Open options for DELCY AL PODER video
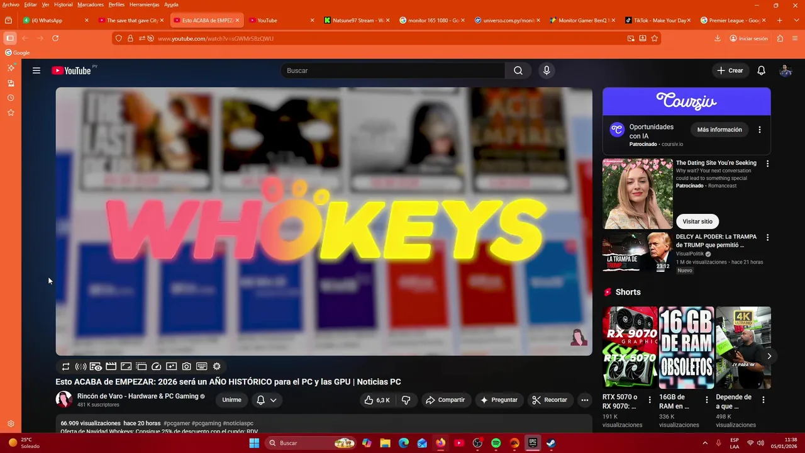805x453 pixels. (x=767, y=238)
